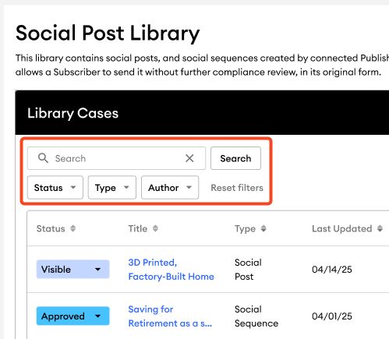Open 3D Printed, Factory-Built Home post

tap(171, 270)
